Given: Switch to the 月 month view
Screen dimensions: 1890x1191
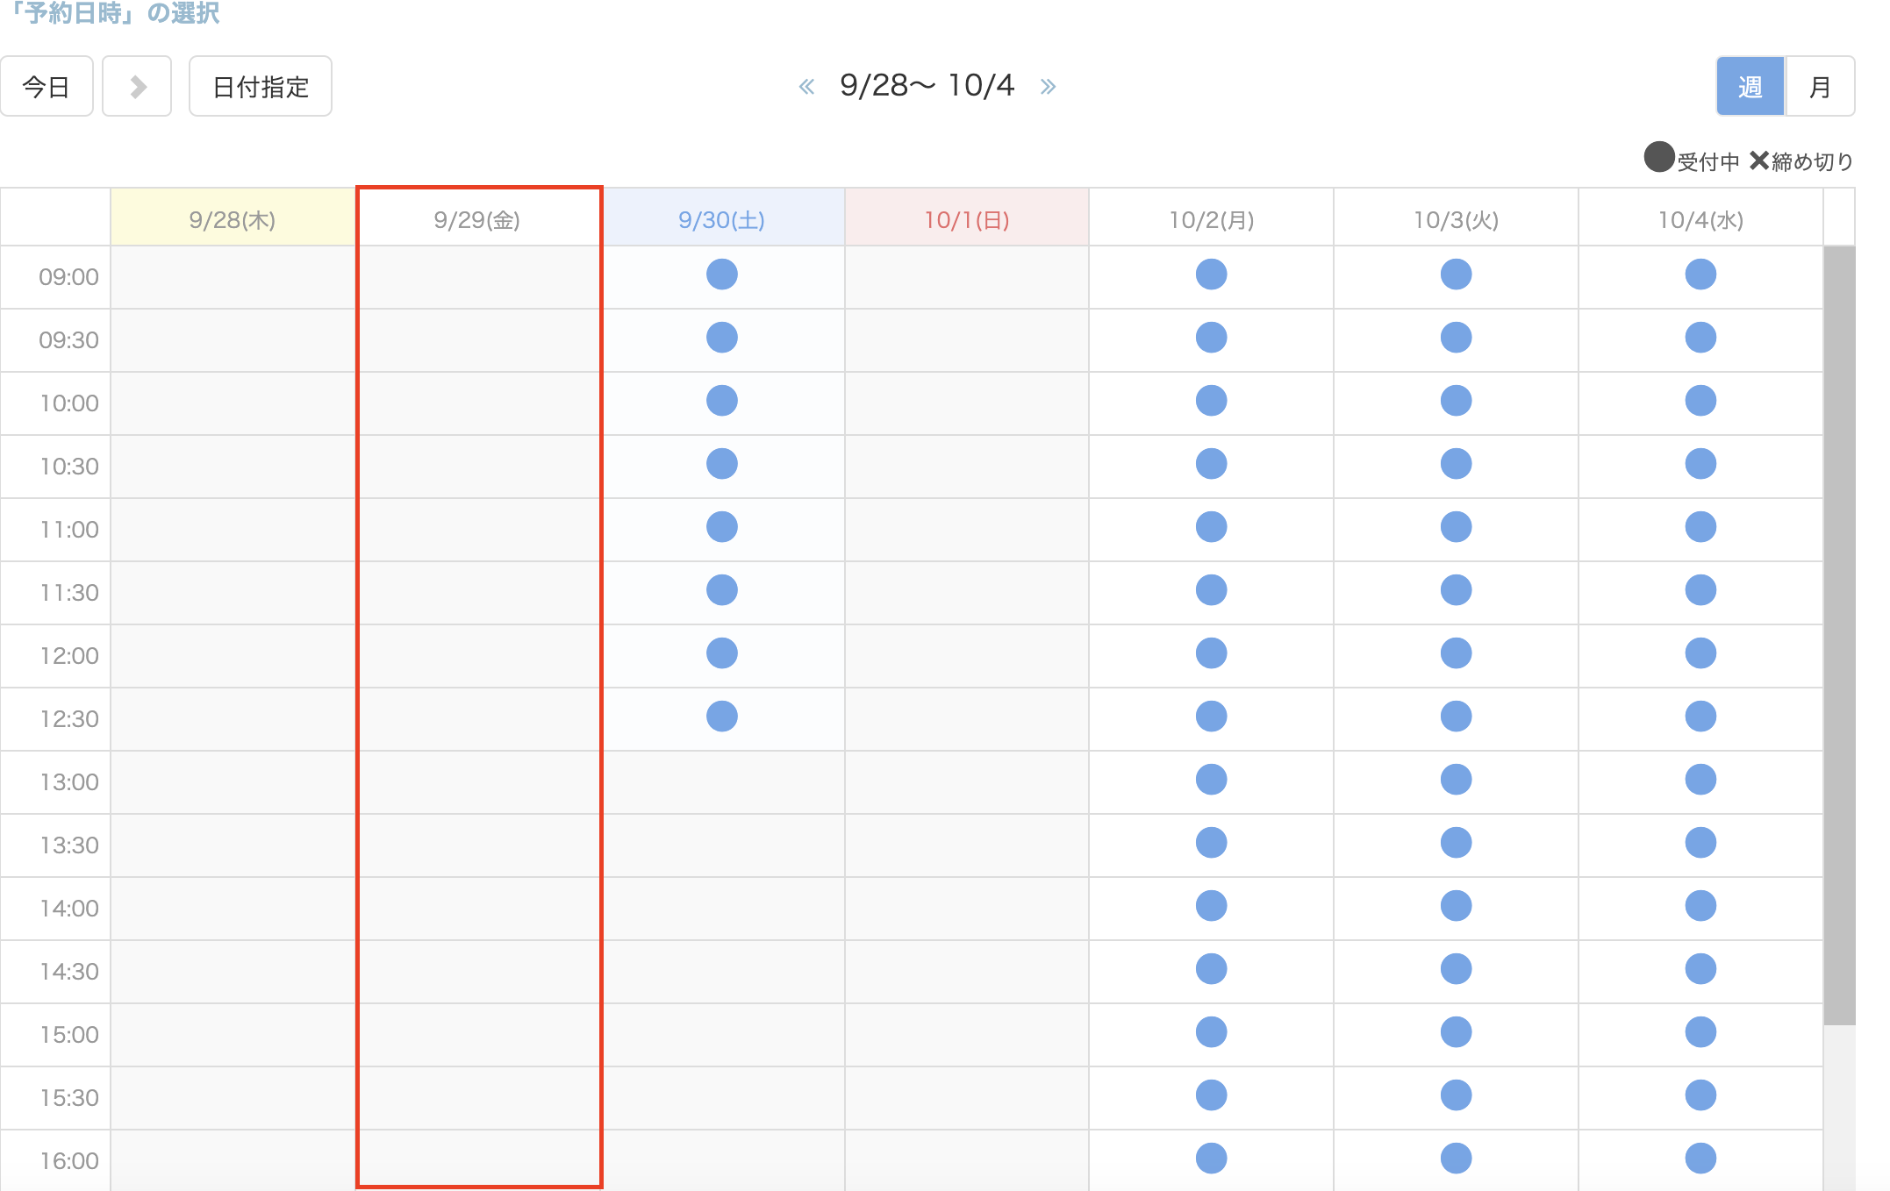Looking at the screenshot, I should (x=1820, y=87).
